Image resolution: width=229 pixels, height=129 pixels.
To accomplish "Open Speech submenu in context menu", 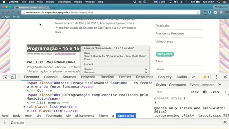I will pos(115,69).
